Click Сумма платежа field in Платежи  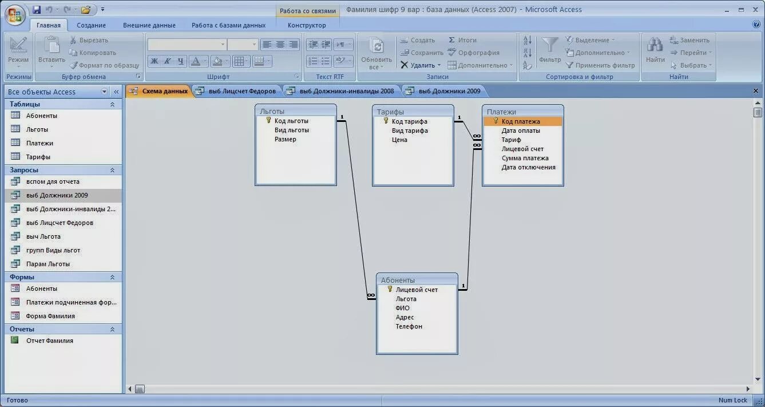pyautogui.click(x=525, y=158)
